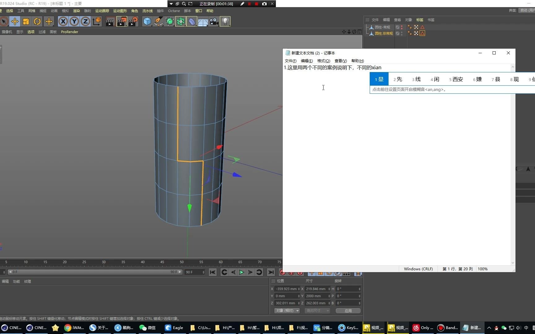The width and height of the screenshot is (535, 334).
Task: Toggle the Y axis lock
Action: 74,21
